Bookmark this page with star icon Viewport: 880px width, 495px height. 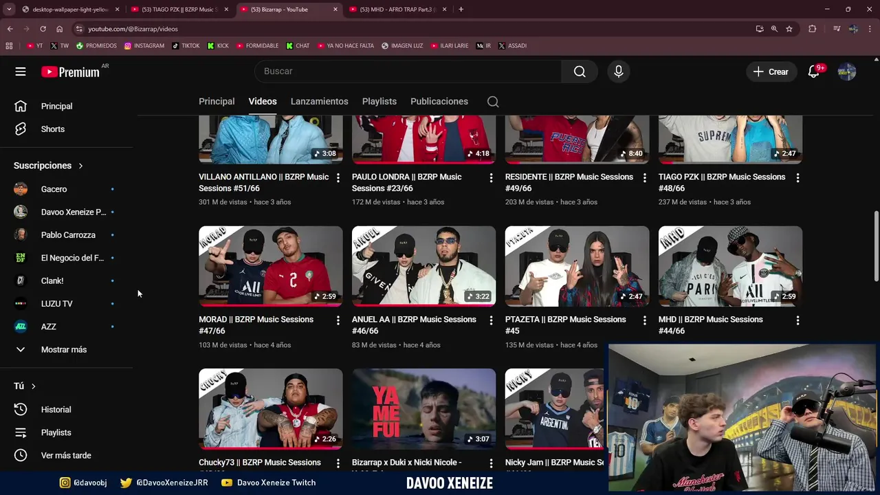tap(789, 29)
